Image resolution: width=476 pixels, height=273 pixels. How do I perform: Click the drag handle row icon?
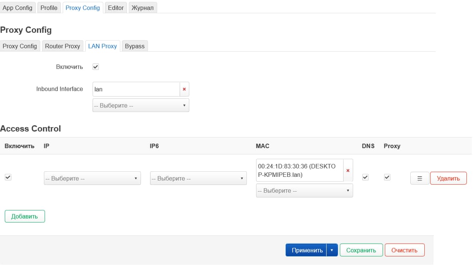(420, 178)
